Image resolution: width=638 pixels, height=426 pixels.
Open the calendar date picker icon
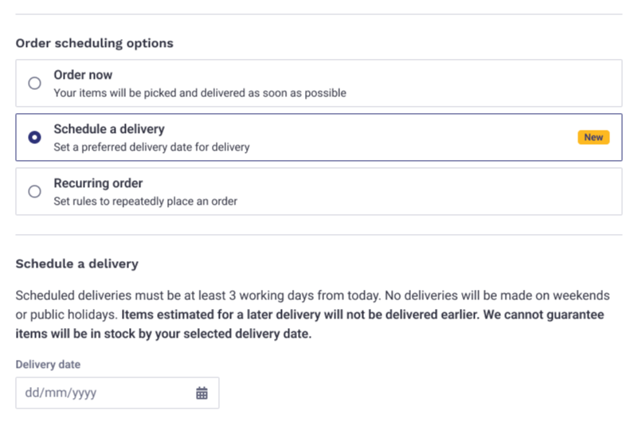202,393
